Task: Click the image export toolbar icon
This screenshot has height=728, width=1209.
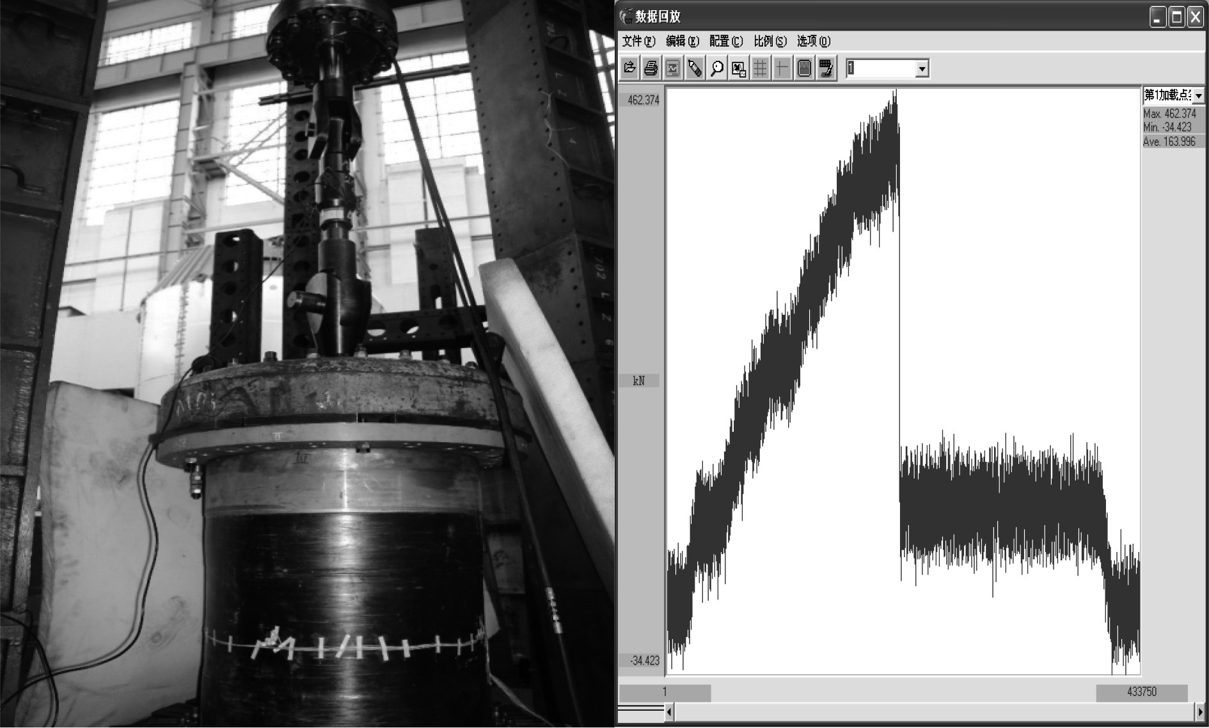Action: pos(738,68)
